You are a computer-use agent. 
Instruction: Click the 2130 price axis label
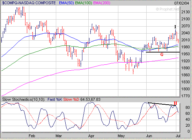[x=185, y=12]
